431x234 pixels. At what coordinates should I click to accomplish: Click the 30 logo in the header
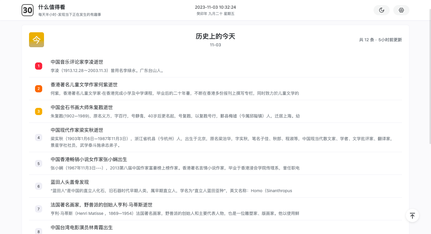click(28, 10)
